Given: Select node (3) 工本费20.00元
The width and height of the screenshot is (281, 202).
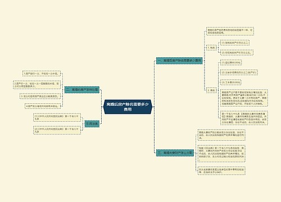Looking at the screenshot, I should [x=230, y=82].
